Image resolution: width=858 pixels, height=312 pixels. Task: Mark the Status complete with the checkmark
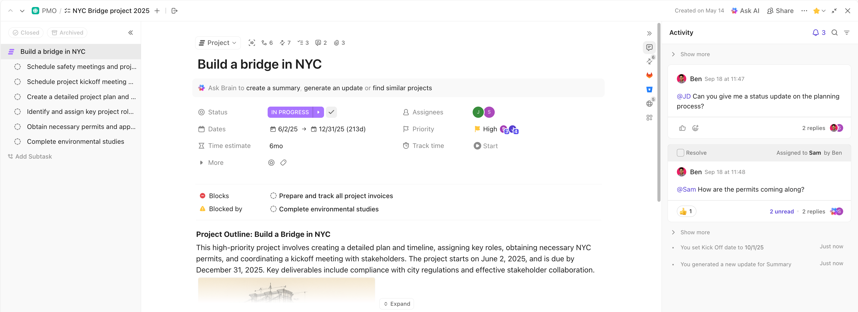[331, 112]
